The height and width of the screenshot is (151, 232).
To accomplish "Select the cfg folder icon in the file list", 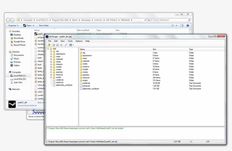I will [81, 53].
